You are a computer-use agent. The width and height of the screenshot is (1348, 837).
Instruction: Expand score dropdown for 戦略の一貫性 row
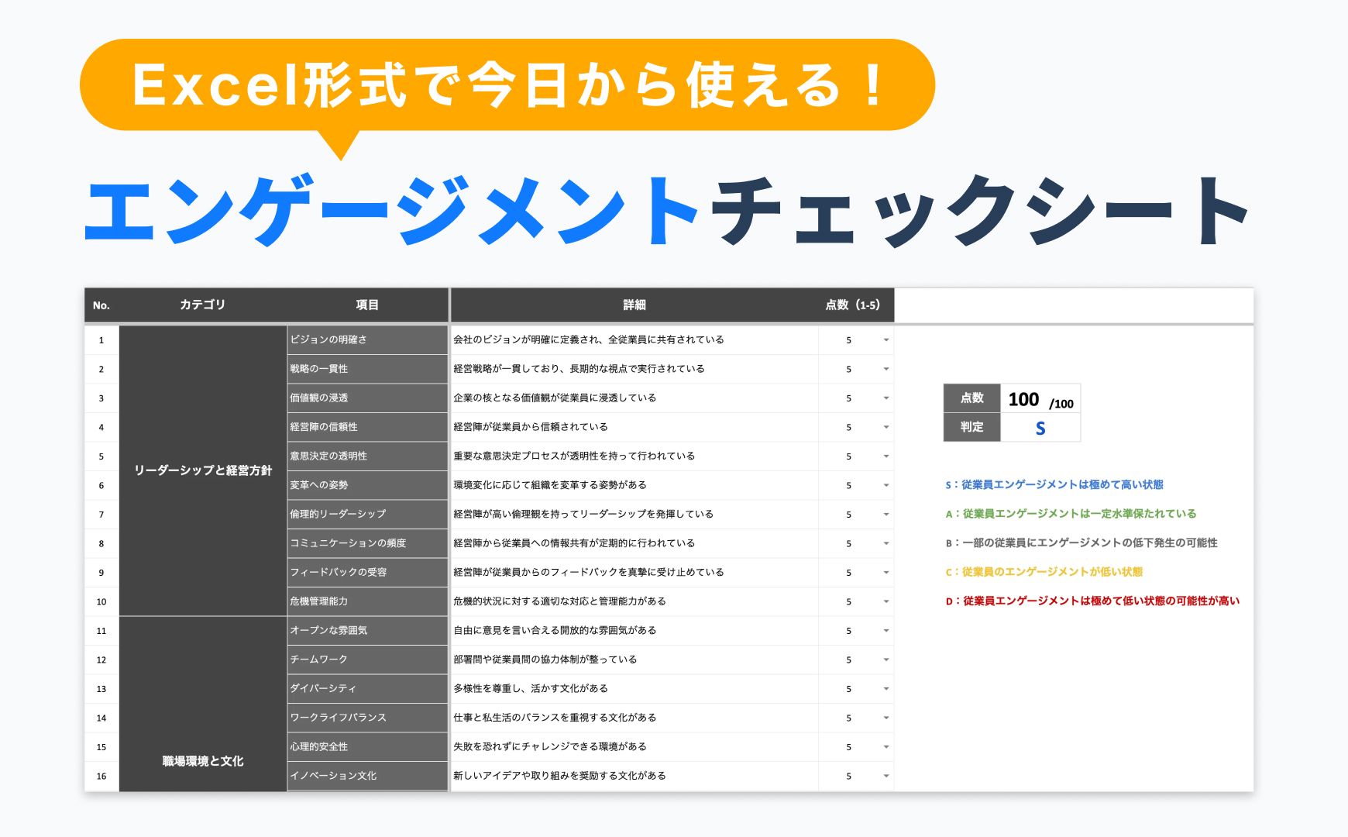point(885,370)
